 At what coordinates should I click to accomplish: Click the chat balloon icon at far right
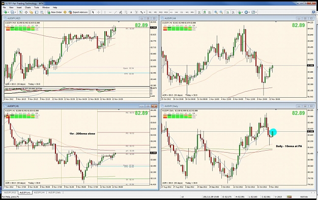tap(313, 12)
